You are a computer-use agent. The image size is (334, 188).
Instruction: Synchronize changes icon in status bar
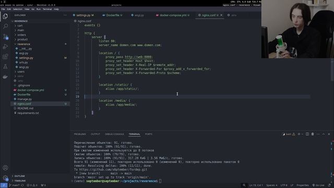pos(22,185)
